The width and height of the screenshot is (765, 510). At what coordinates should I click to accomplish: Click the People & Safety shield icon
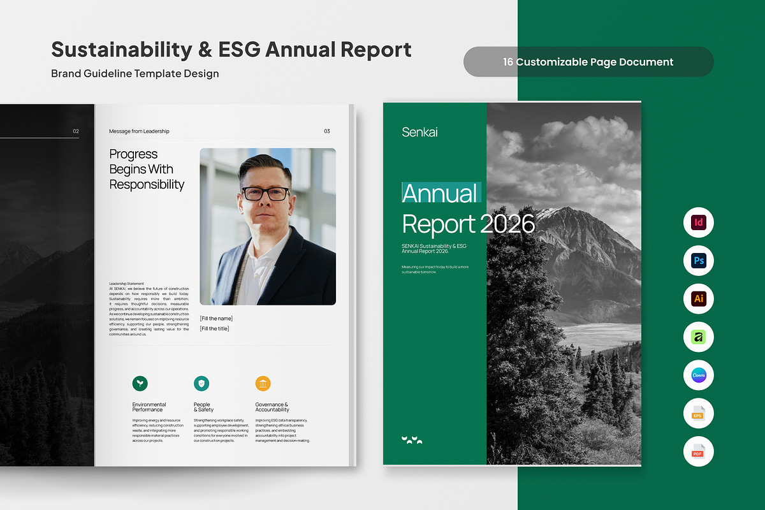pyautogui.click(x=201, y=383)
